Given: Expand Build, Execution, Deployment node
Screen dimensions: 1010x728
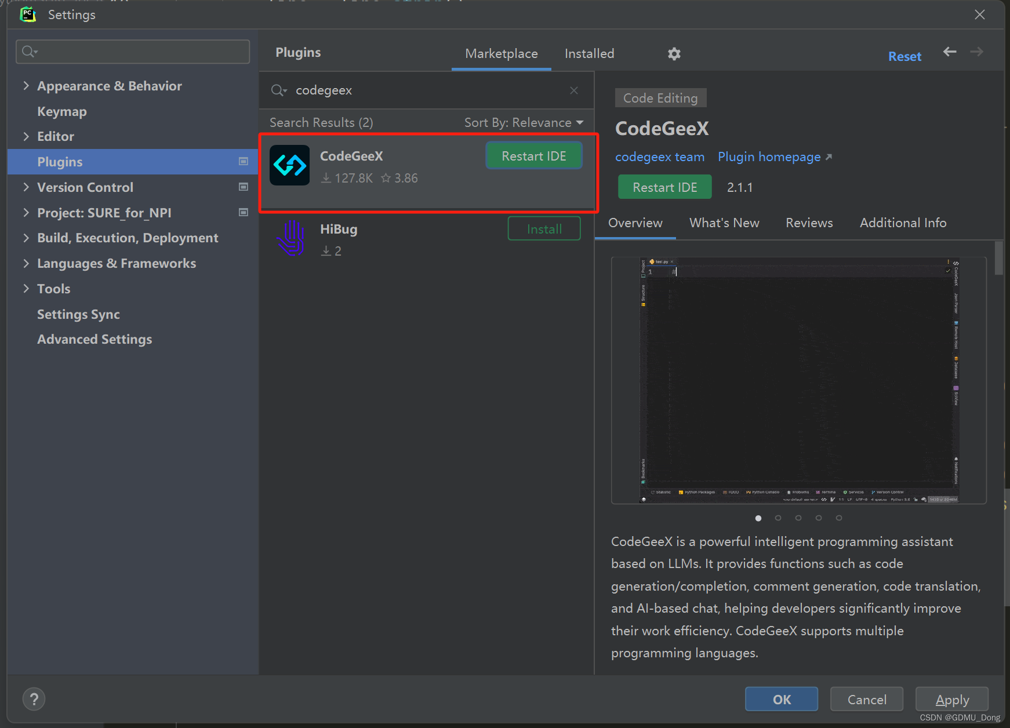Looking at the screenshot, I should click(x=26, y=238).
